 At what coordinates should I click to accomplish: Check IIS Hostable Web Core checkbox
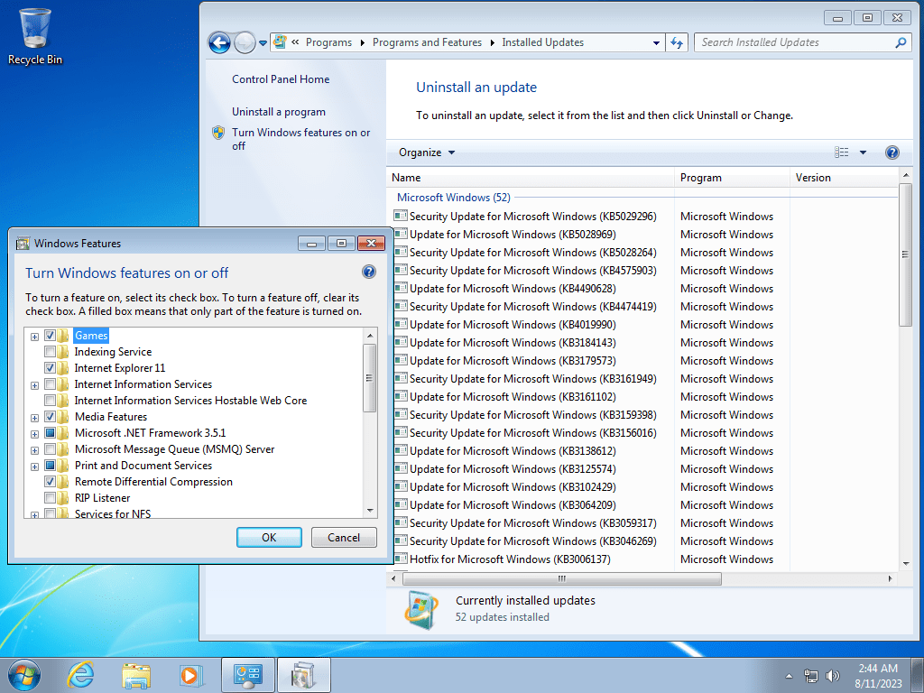tap(51, 400)
